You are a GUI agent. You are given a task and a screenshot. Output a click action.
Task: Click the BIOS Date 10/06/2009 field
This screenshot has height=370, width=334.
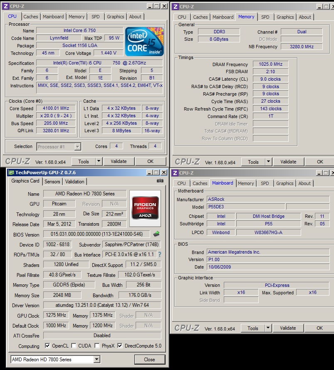268,267
